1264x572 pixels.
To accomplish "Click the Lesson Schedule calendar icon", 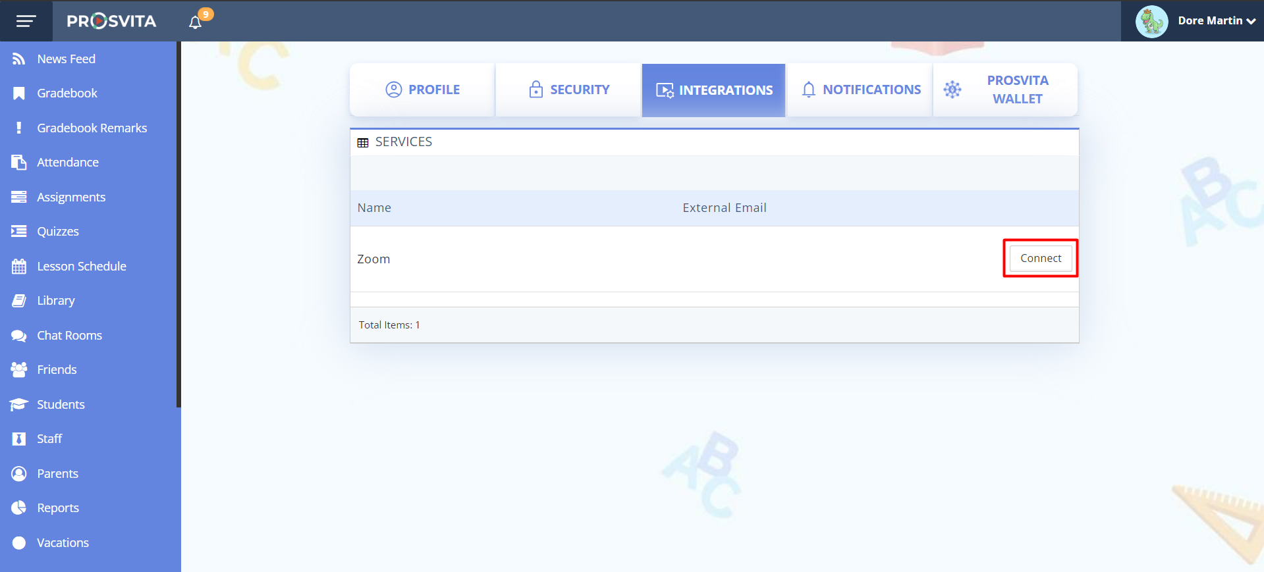I will click(19, 266).
